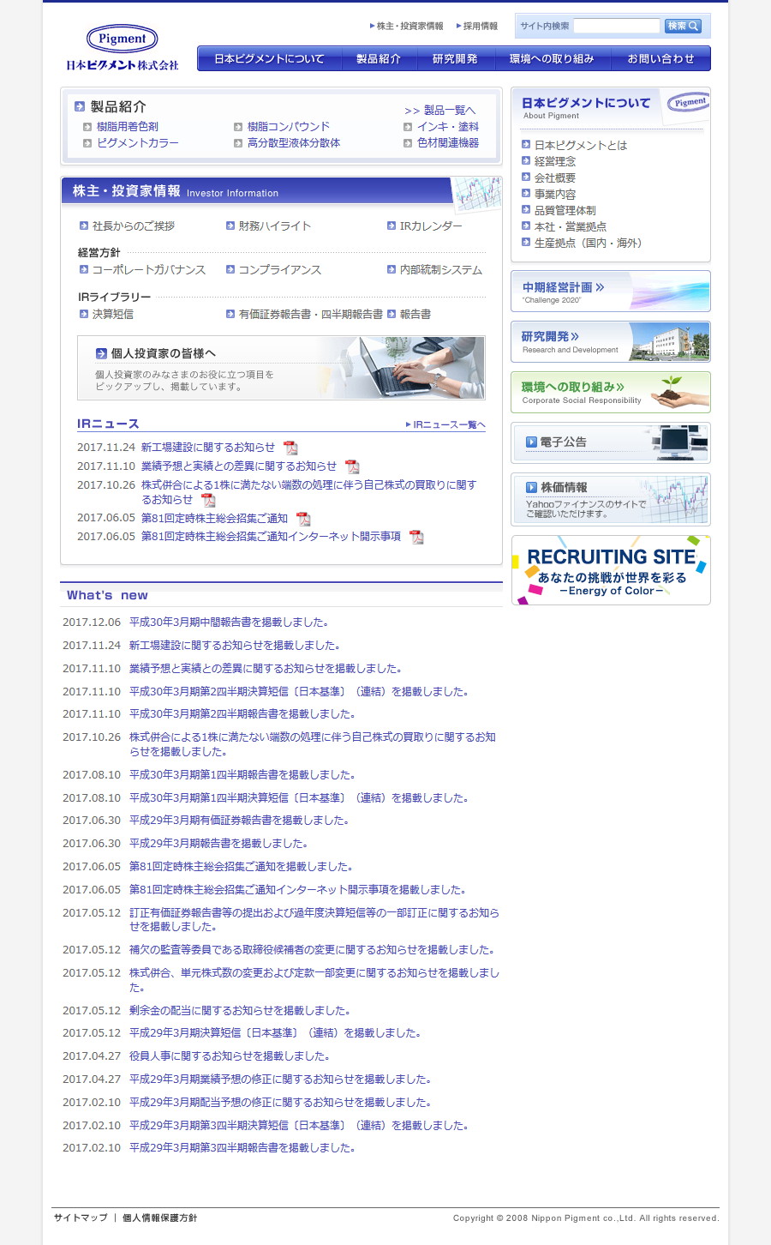Open PDF icon for 業績予想と実績との差異 notice
This screenshot has height=1245, width=771.
tap(352, 466)
